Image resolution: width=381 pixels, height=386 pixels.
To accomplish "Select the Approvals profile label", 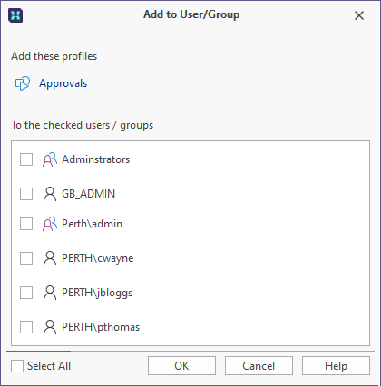I will coord(63,83).
